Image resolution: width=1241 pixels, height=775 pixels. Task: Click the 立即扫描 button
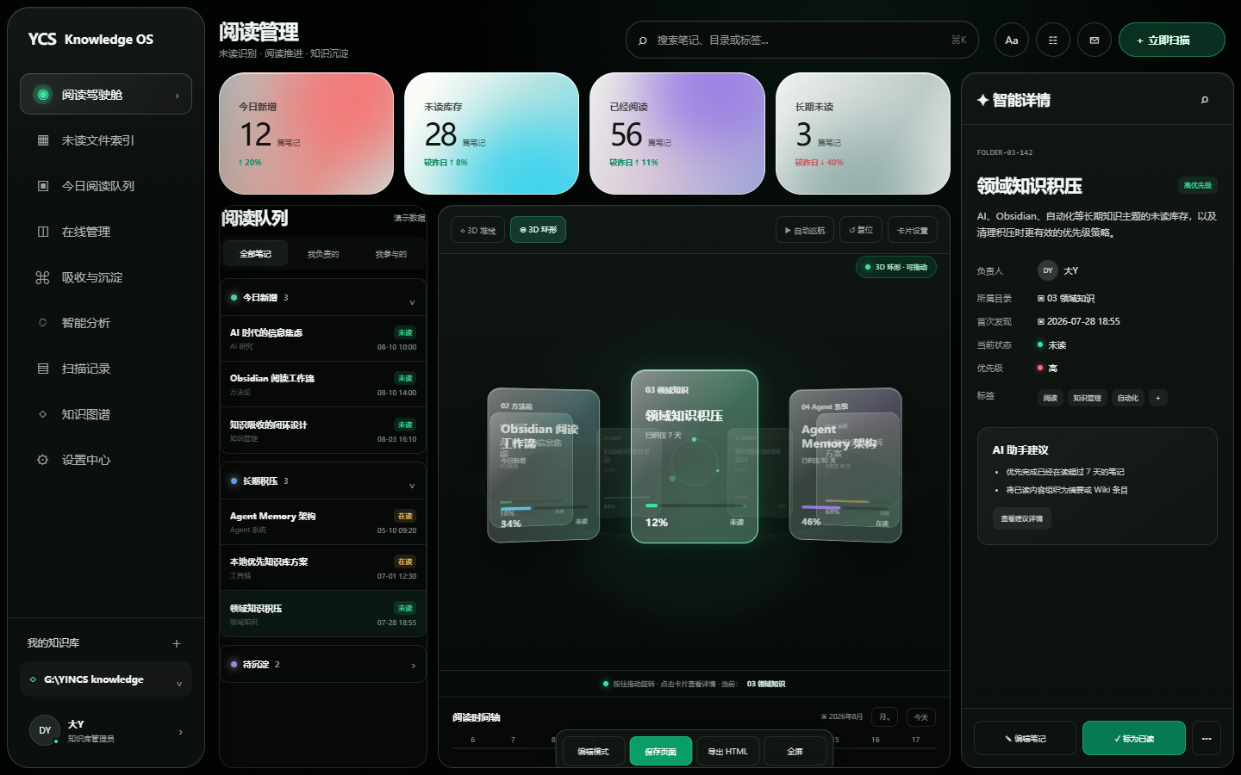click(1172, 40)
